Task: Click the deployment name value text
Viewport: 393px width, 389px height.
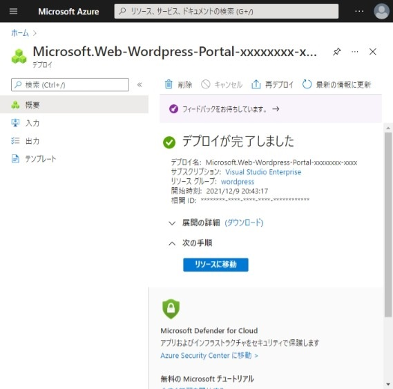Action: pos(281,162)
